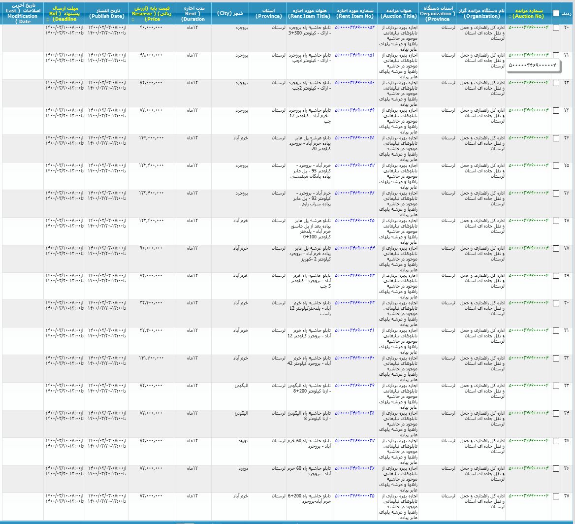Open the rent item number link in row 37

click(x=354, y=496)
